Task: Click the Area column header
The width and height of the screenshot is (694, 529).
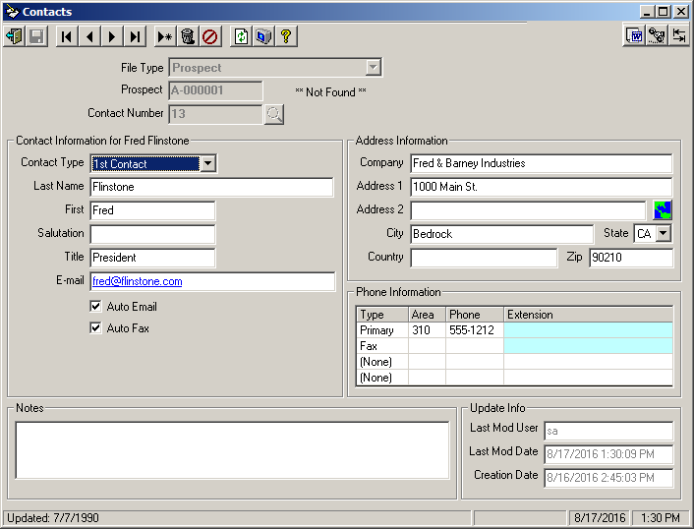Action: click(427, 315)
